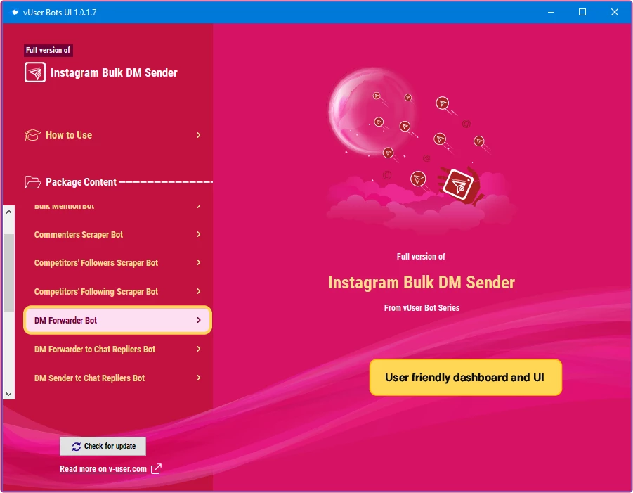Click the Package Content heading text
Screen dimensions: 633x493
81,182
